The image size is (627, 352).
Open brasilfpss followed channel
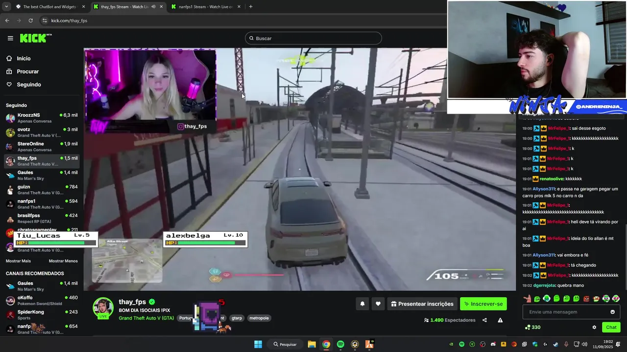coord(42,218)
